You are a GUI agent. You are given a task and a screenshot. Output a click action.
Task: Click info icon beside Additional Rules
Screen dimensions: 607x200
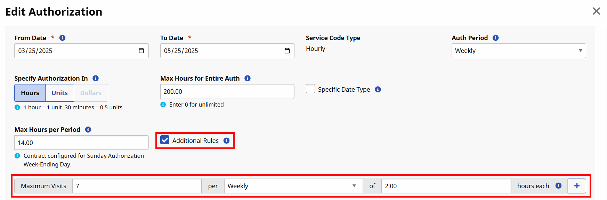coord(227,141)
